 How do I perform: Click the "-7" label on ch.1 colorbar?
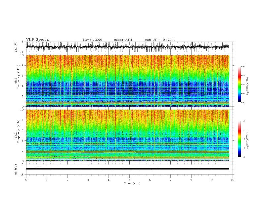coord(244,102)
